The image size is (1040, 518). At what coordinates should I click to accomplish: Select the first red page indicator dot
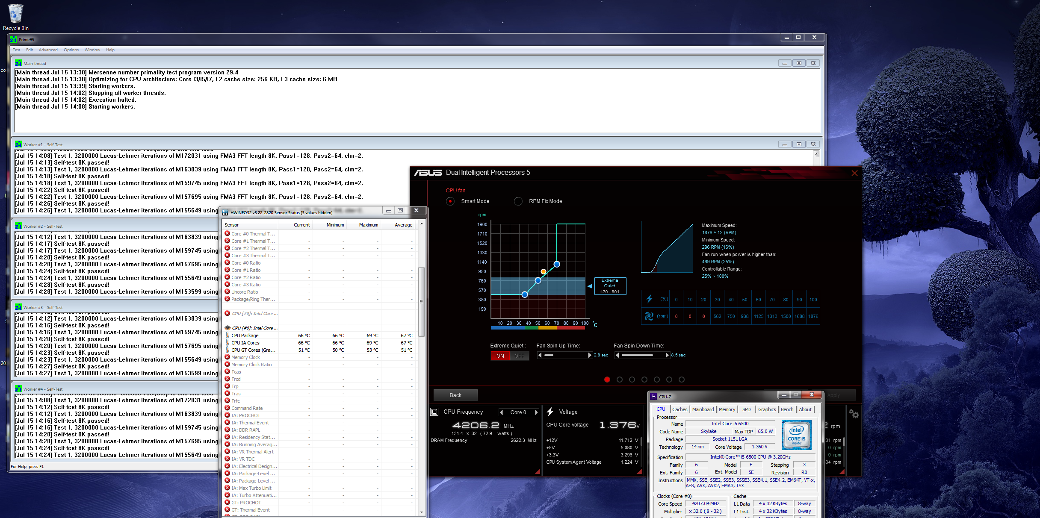pos(607,379)
